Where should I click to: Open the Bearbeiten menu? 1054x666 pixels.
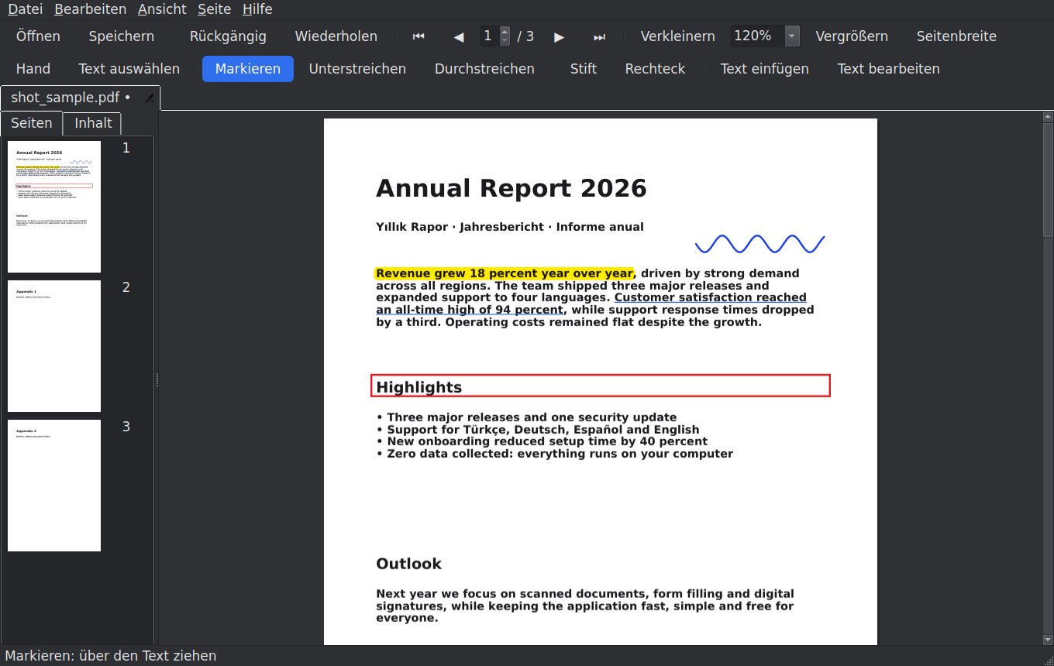[90, 9]
